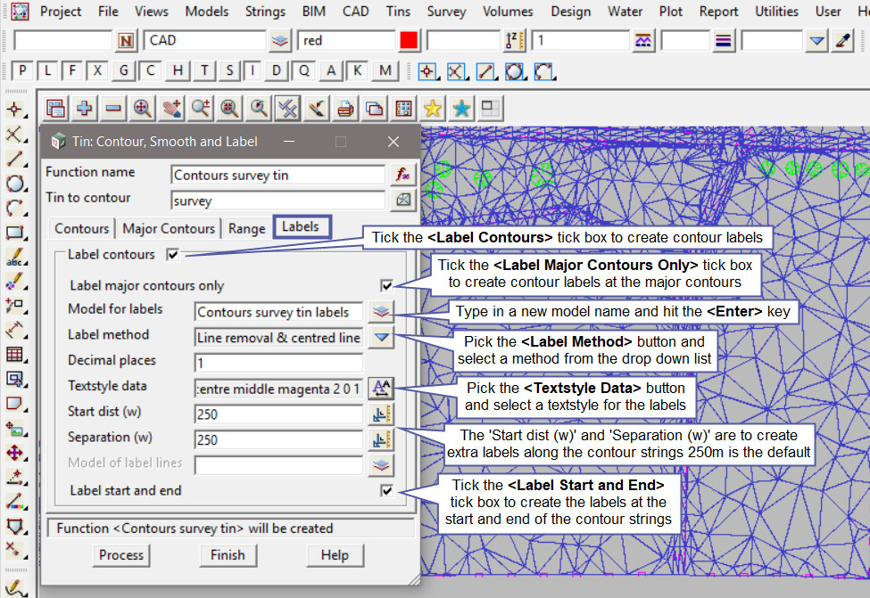Click the circle CAD icon in top row
The width and height of the screenshot is (870, 598).
(514, 71)
